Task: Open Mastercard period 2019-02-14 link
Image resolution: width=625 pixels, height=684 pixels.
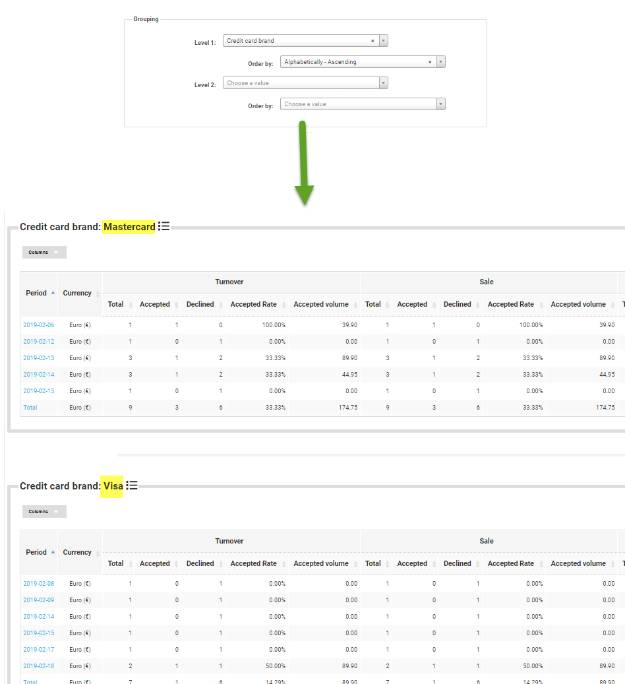Action: click(39, 375)
